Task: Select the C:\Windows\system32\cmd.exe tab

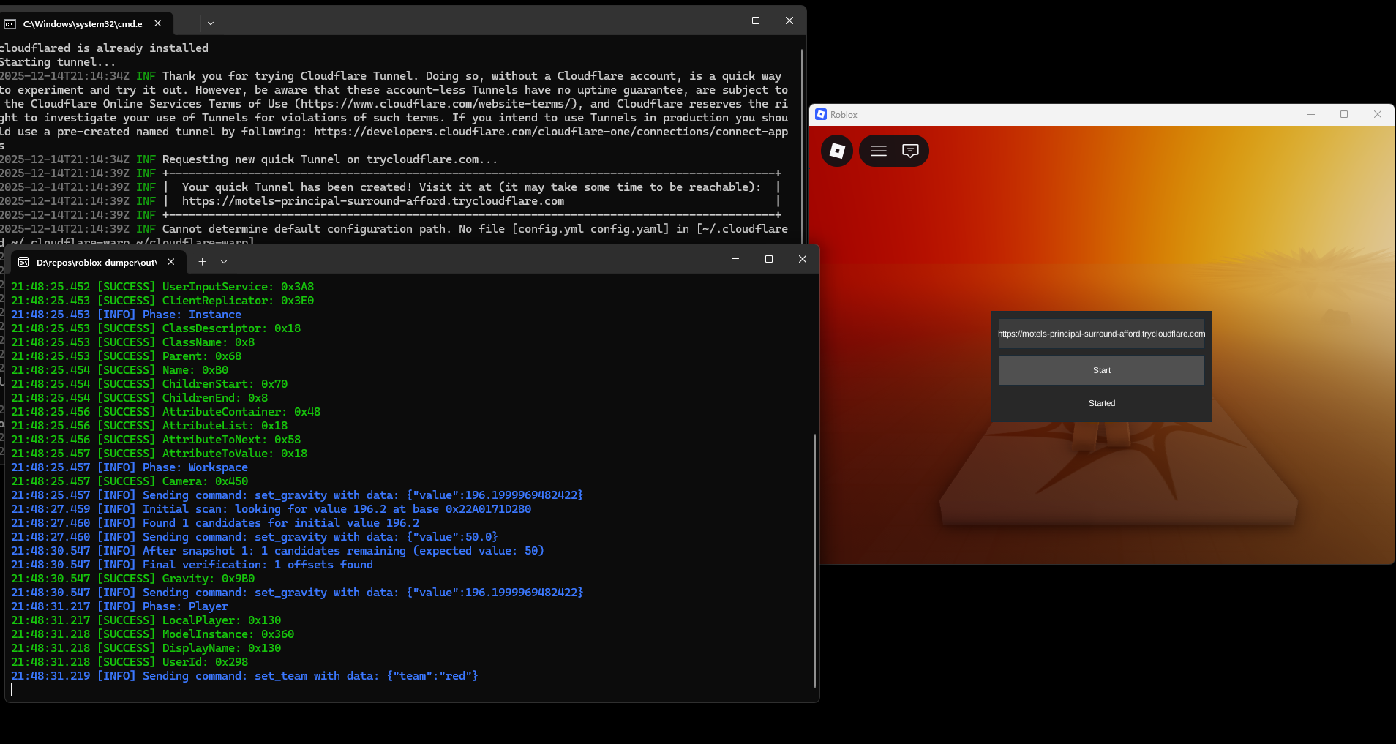Action: 80,23
